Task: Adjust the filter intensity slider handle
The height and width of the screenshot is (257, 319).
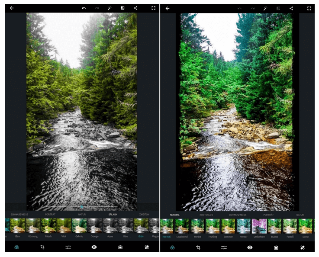Action: tap(81, 207)
